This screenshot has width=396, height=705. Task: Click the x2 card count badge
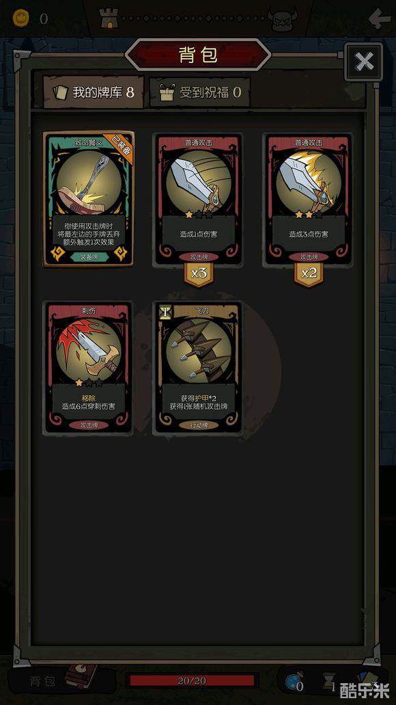(309, 274)
